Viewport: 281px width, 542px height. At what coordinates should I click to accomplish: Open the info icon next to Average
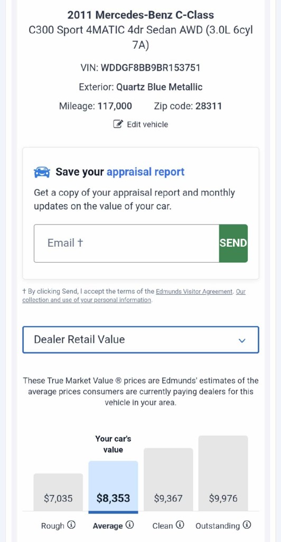129,525
